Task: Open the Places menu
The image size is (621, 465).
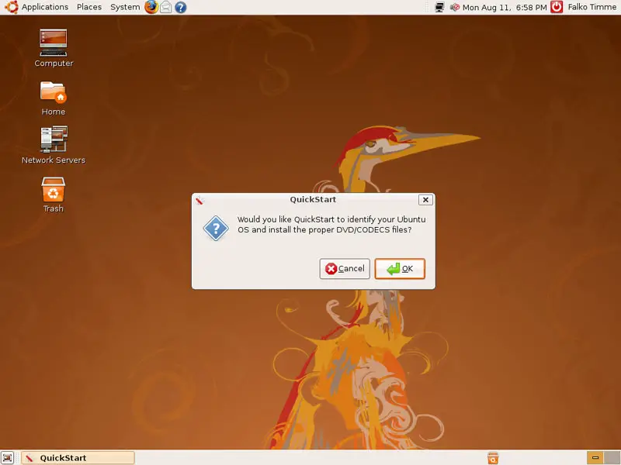Action: (89, 7)
